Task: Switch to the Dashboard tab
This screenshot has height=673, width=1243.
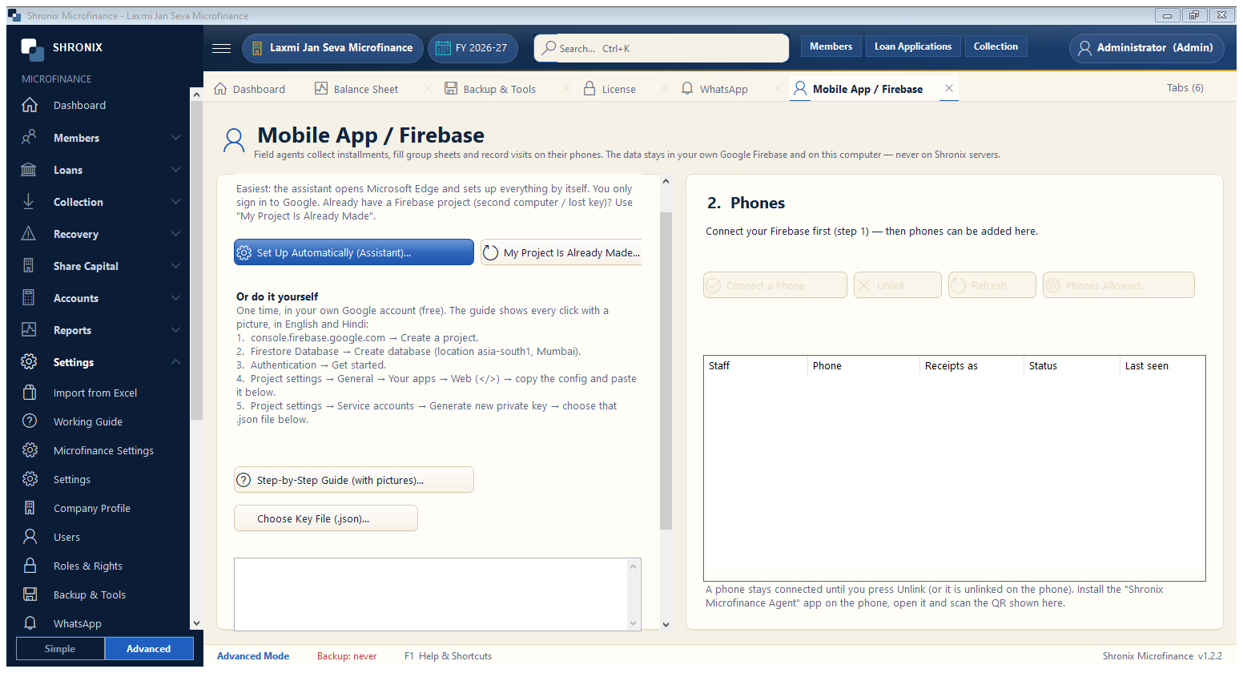Action: click(x=250, y=89)
